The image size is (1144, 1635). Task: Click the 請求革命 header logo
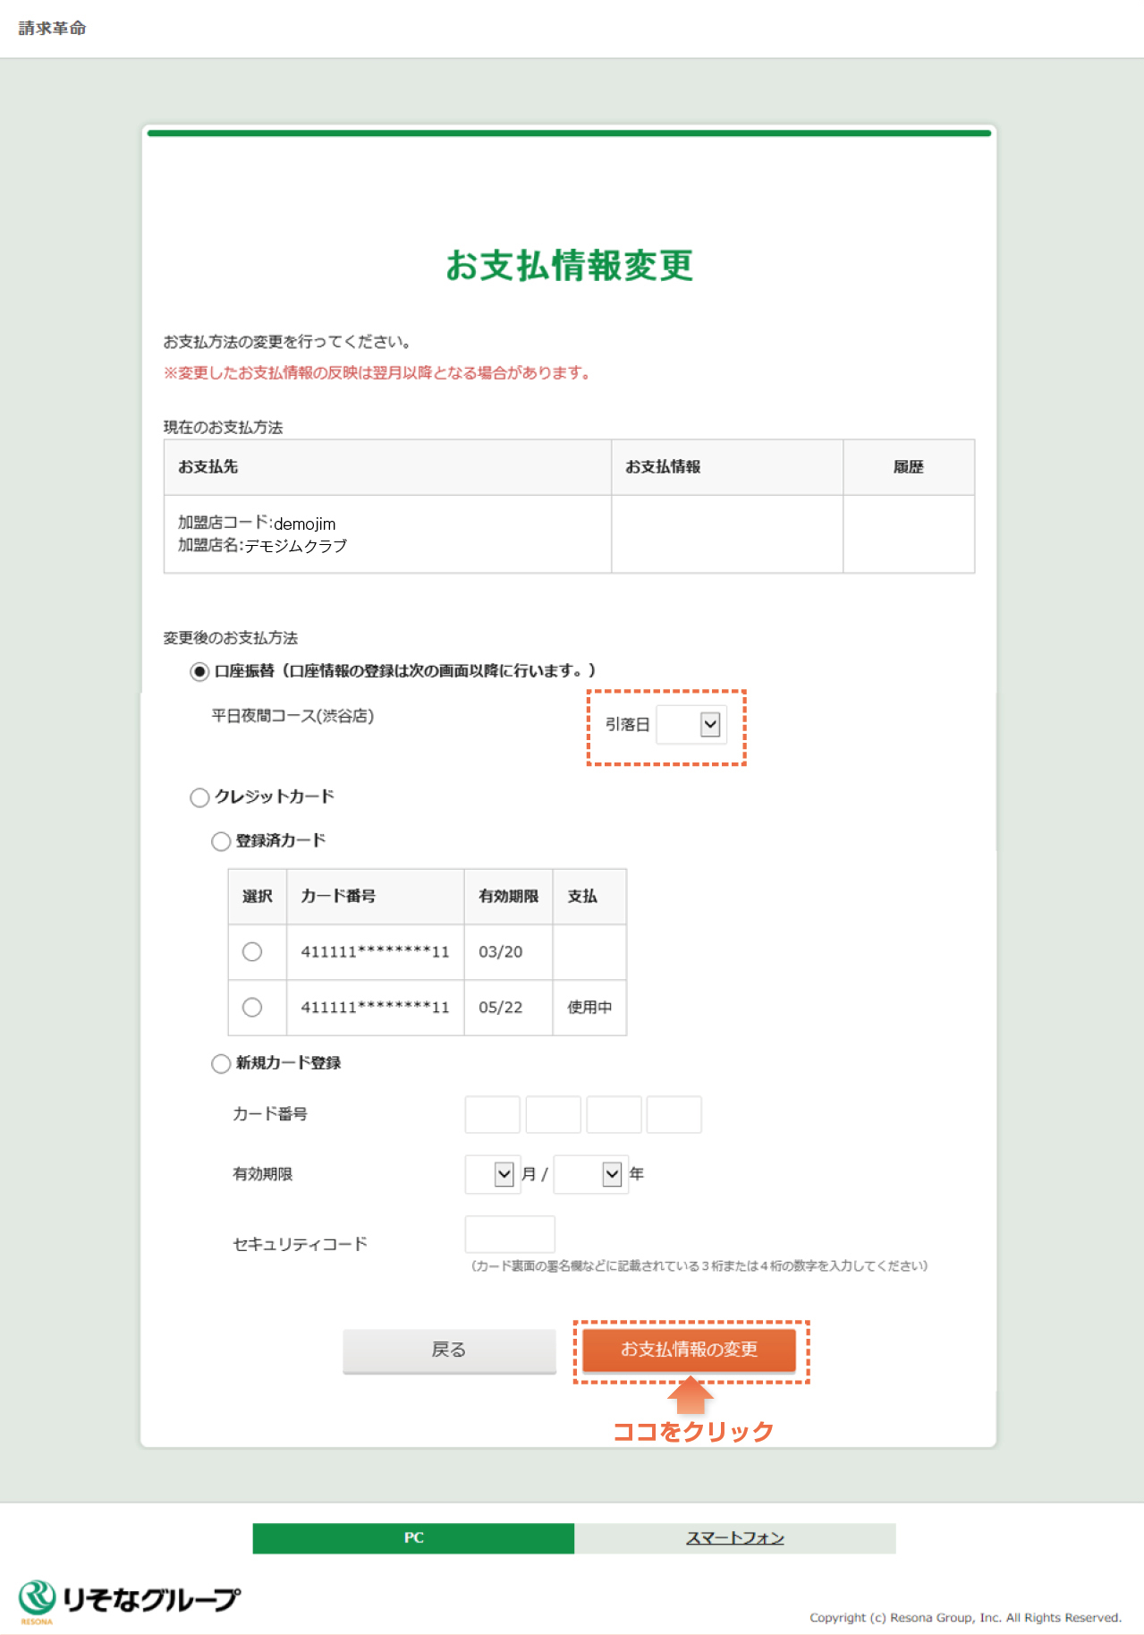click(x=53, y=29)
